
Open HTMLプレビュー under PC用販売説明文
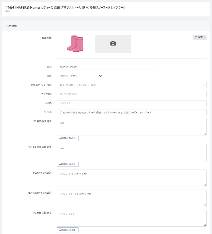pyautogui.click(x=68, y=230)
